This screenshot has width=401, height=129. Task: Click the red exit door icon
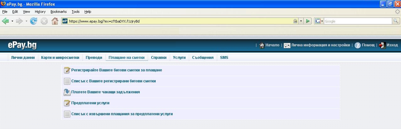382,45
